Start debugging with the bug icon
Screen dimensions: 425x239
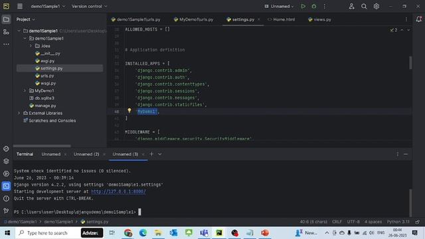pos(314,6)
